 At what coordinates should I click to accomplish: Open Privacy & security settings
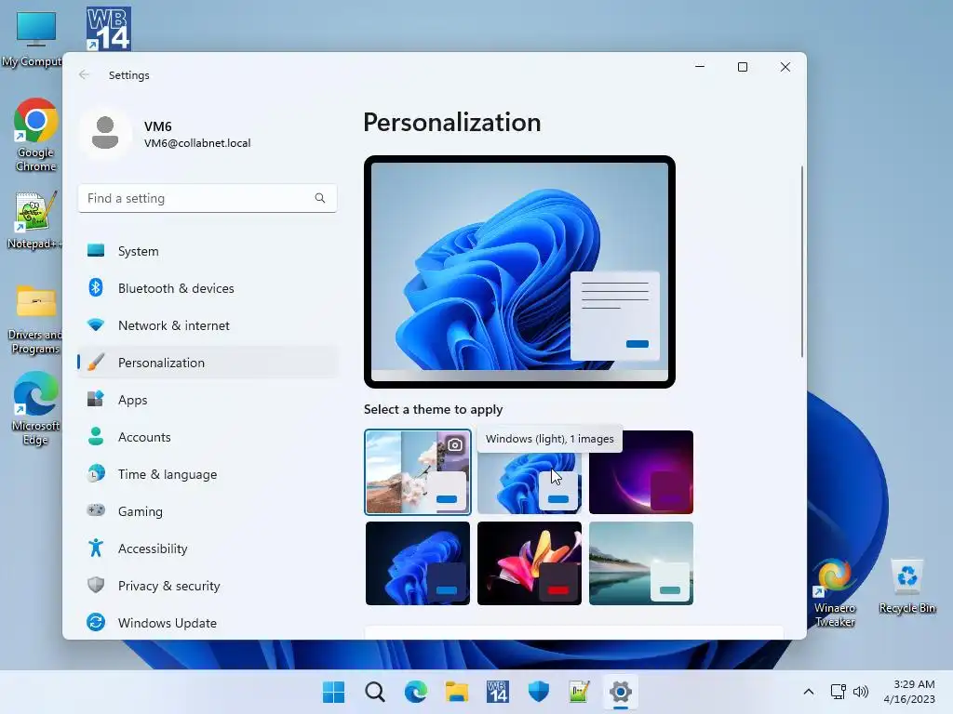[208, 586]
